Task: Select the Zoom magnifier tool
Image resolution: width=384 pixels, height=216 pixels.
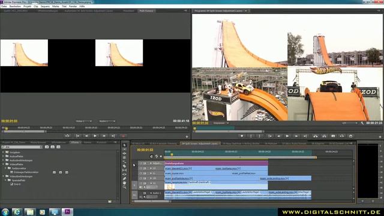Action: pos(124,187)
